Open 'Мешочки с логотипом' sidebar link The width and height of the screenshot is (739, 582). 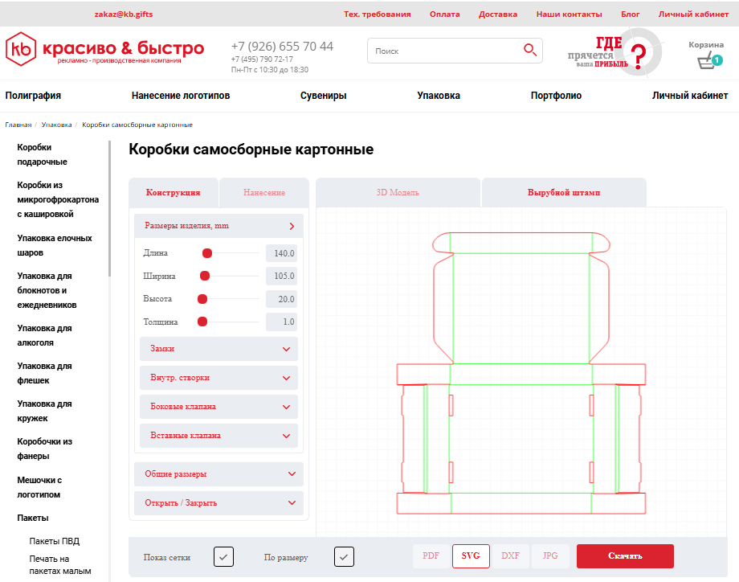pyautogui.click(x=39, y=487)
